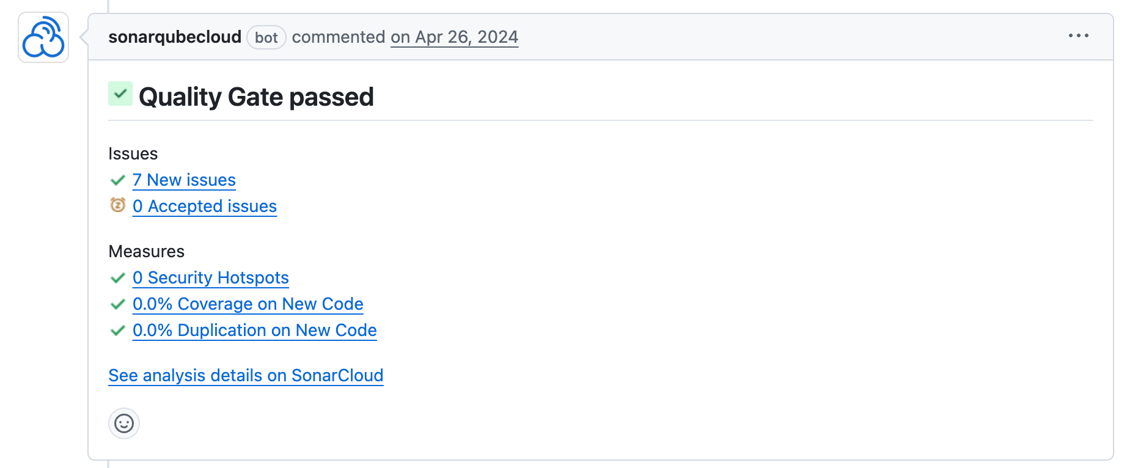The height and width of the screenshot is (468, 1127).
Task: Open the 7 New issues link
Action: (184, 180)
